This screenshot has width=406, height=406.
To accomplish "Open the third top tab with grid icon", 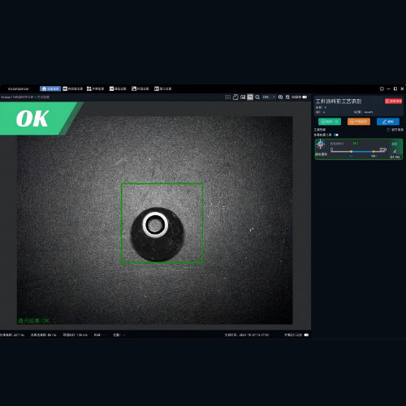I will (x=95, y=89).
